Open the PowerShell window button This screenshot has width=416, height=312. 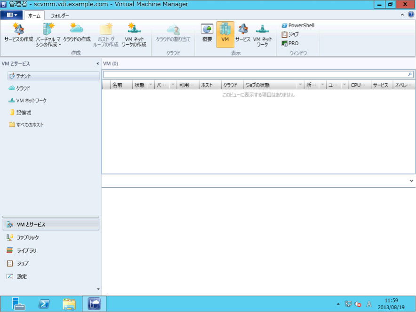click(298, 25)
